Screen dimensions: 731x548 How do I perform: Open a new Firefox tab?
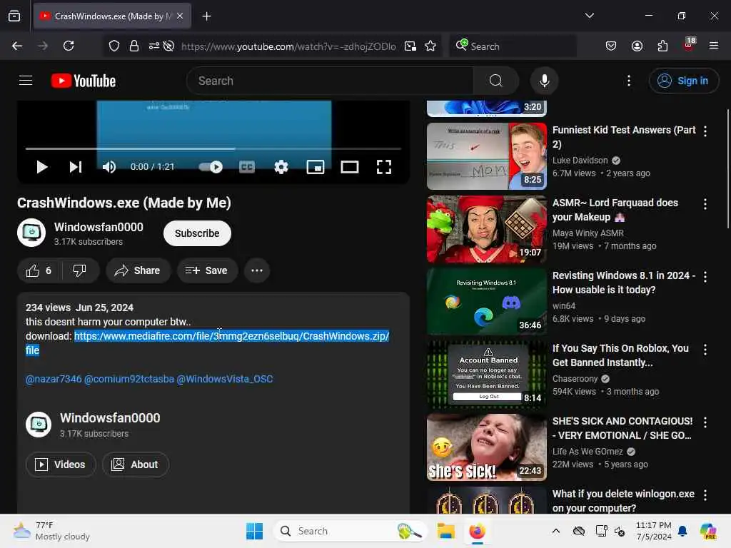click(x=206, y=16)
